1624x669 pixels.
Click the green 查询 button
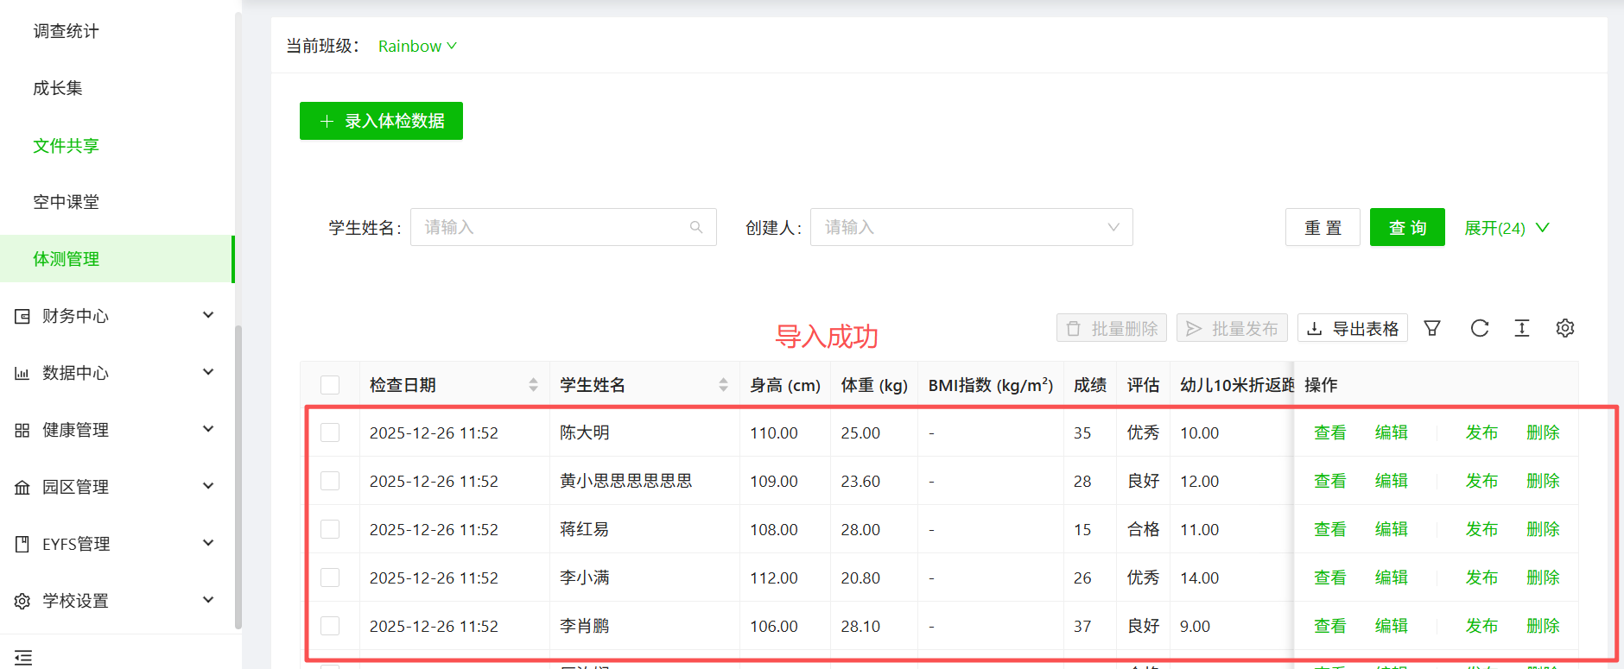tap(1407, 227)
